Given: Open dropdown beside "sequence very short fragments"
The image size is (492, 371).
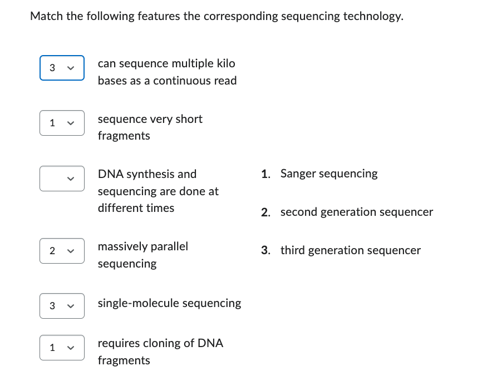Looking at the screenshot, I should 62,123.
